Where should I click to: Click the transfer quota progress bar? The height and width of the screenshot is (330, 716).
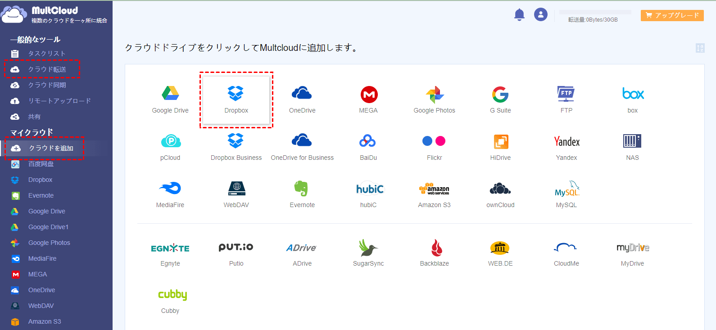[x=595, y=12]
